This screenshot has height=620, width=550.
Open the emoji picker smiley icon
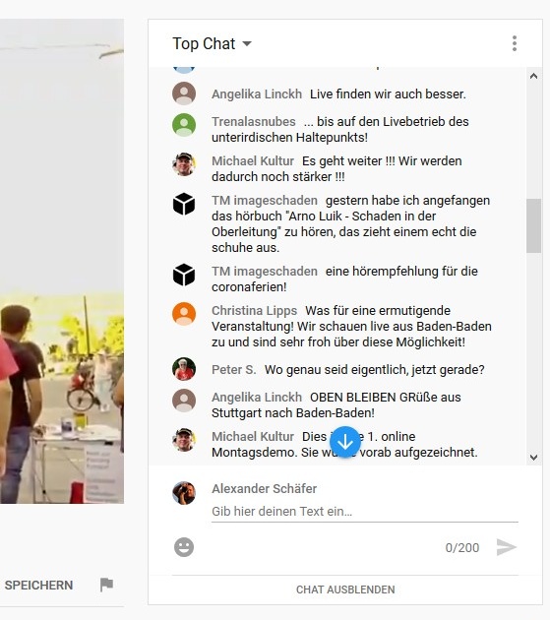(x=184, y=547)
